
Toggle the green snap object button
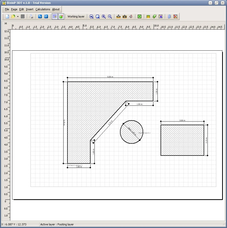click(61, 16)
